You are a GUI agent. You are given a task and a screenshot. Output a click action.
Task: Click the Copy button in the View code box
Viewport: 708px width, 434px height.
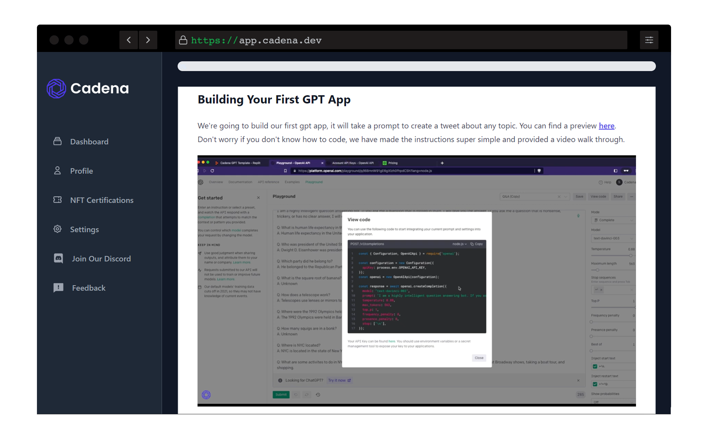(x=477, y=244)
